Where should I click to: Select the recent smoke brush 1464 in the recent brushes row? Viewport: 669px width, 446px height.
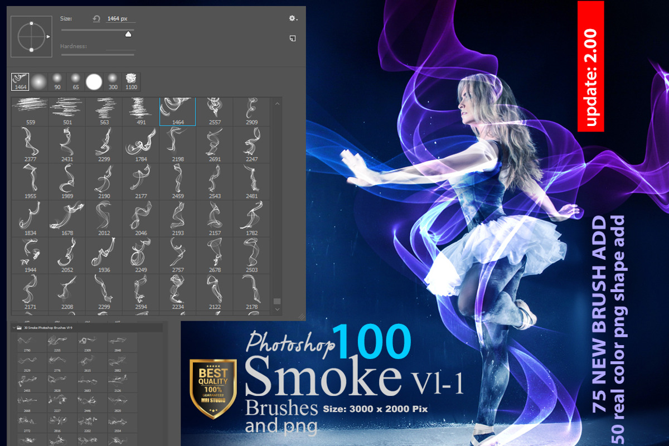tap(21, 82)
